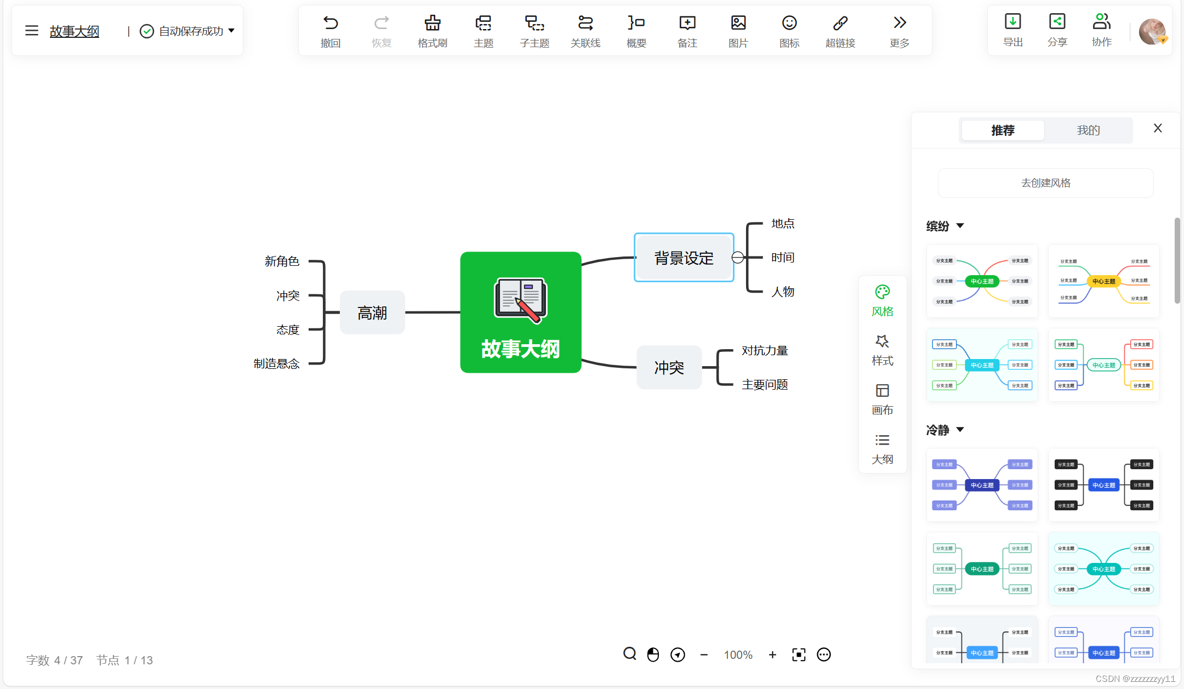
Task: Click the 故事大纲 document title link
Action: coord(75,31)
